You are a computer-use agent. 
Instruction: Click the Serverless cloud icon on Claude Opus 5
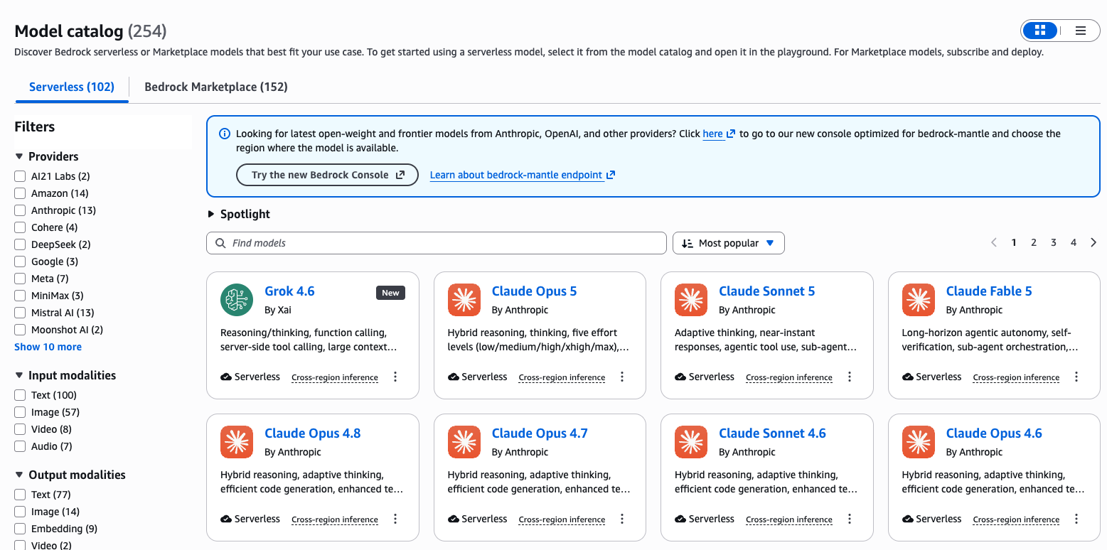click(454, 377)
